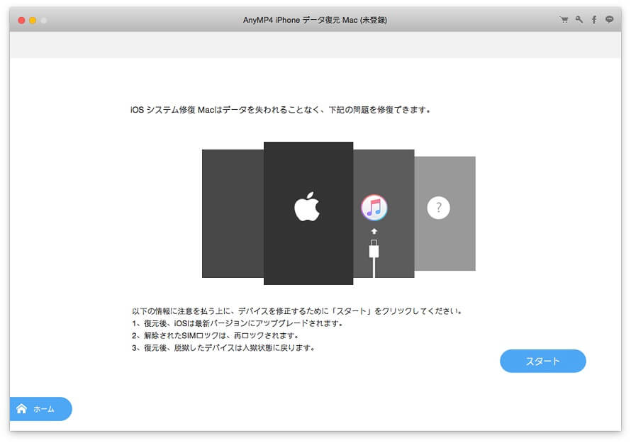
Task: Click the yellow minimize window button
Action: 33,20
